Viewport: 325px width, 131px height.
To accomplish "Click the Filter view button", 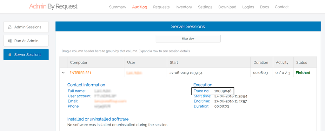I will 188,39.
